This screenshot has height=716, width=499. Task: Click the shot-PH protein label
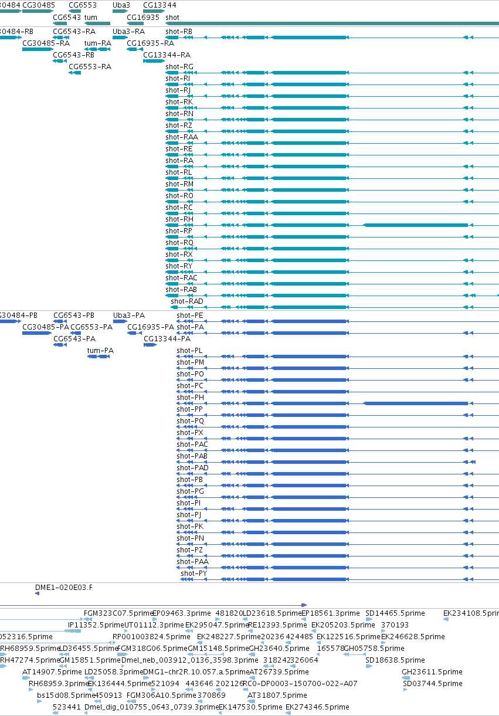[190, 398]
